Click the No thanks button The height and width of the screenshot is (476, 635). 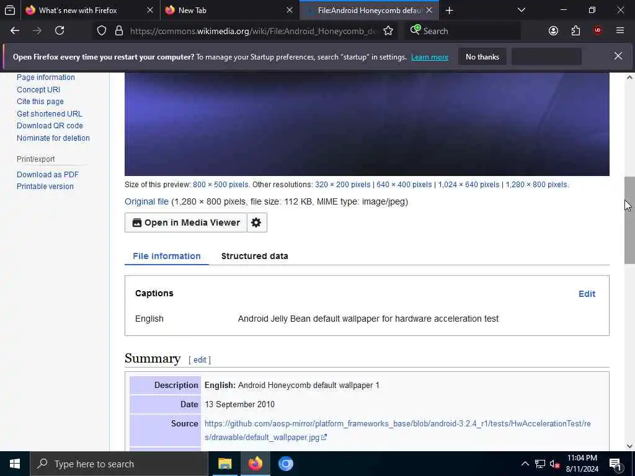point(482,57)
